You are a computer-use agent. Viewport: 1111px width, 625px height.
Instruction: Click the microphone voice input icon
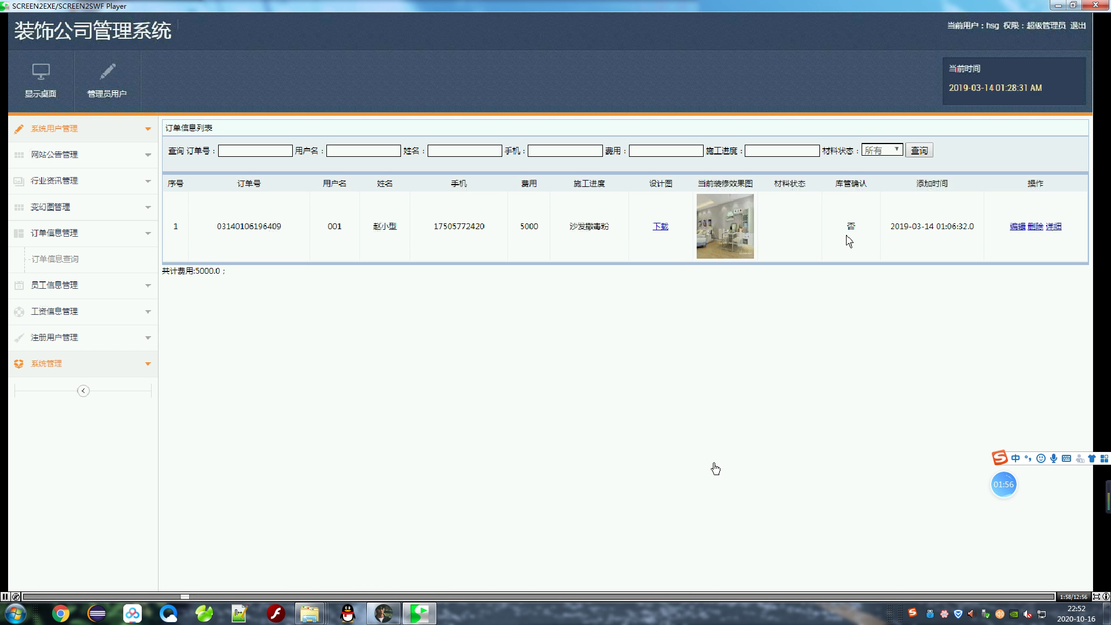1054,458
